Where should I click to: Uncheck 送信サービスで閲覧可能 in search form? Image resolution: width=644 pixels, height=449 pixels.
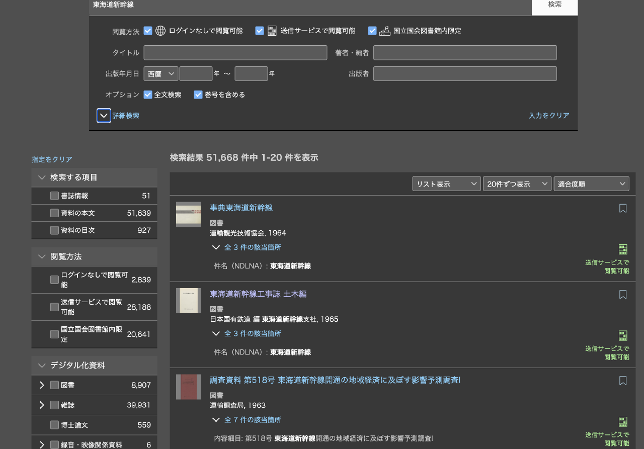[260, 31]
